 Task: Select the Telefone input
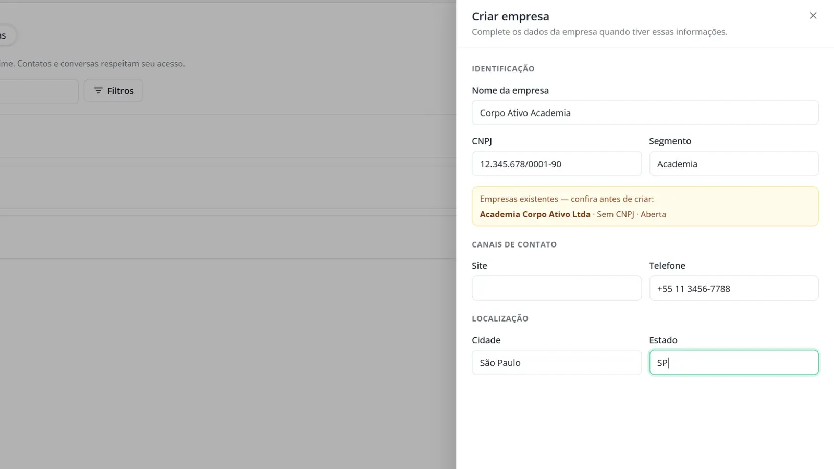734,288
